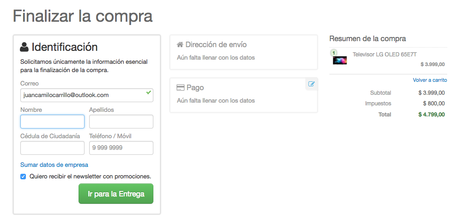
Task: Uncheck the newsletter promotions checkbox
Action: [x=23, y=177]
